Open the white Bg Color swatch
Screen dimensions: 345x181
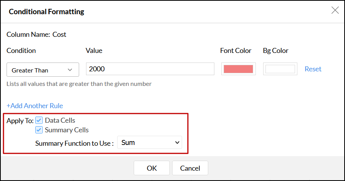click(280, 69)
